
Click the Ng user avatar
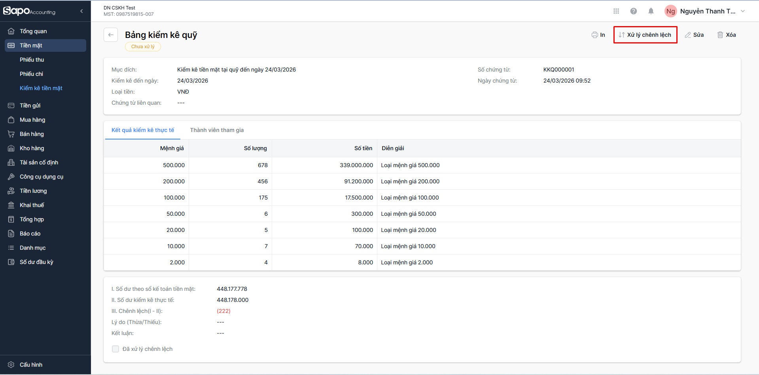670,11
